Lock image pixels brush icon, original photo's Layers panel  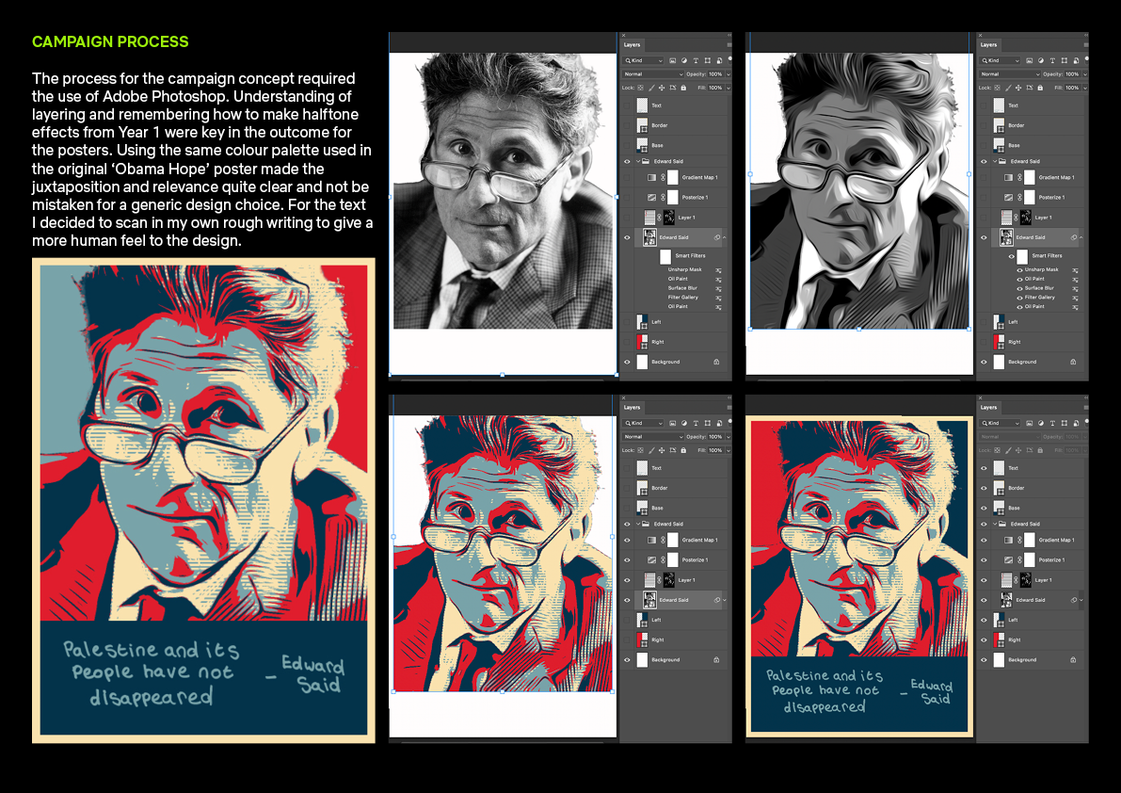(651, 88)
